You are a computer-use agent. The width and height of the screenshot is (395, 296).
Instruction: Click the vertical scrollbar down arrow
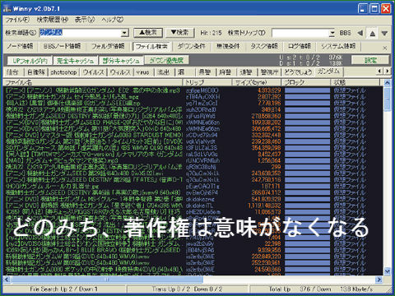pos(387,271)
